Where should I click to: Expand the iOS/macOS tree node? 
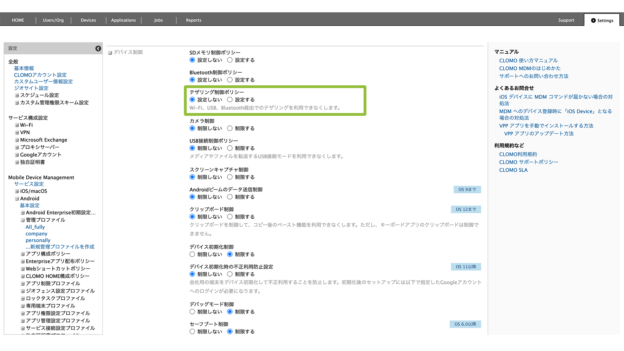coord(17,191)
